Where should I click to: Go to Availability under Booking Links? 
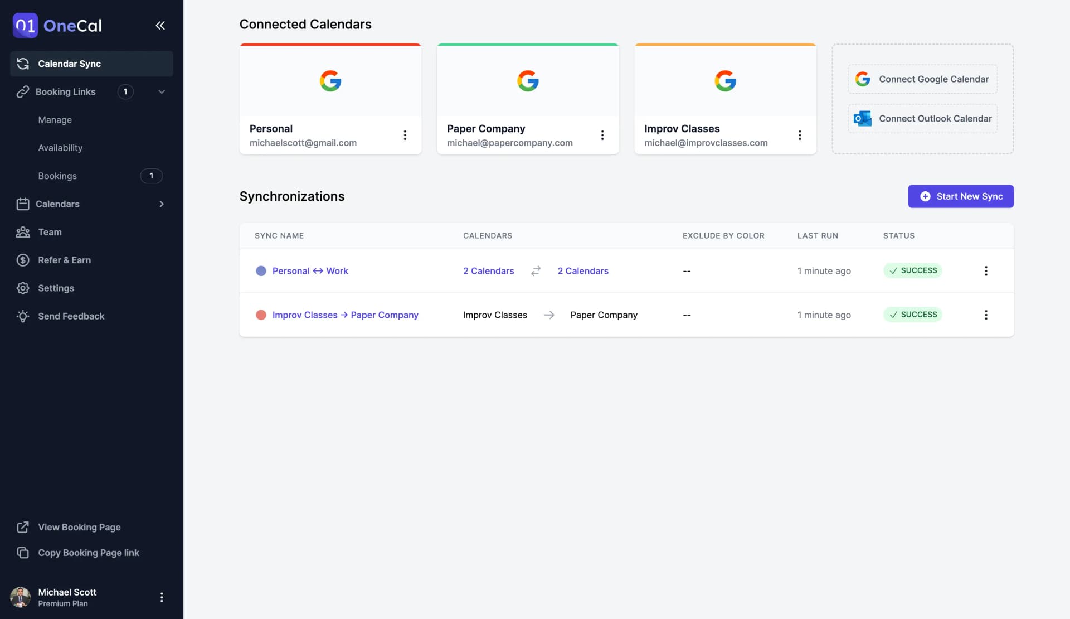60,148
